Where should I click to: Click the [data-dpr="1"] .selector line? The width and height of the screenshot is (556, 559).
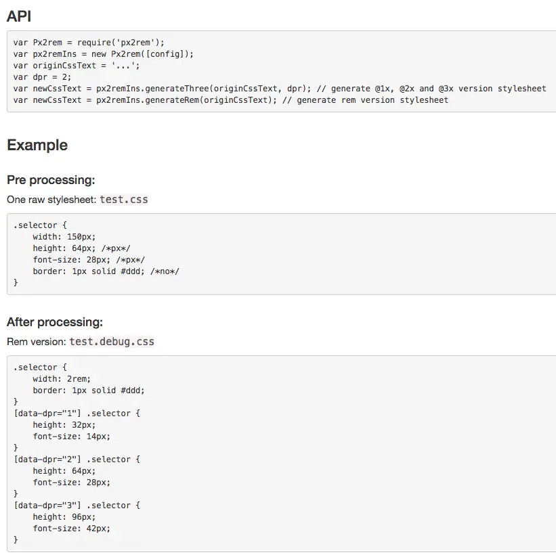pyautogui.click(x=77, y=413)
